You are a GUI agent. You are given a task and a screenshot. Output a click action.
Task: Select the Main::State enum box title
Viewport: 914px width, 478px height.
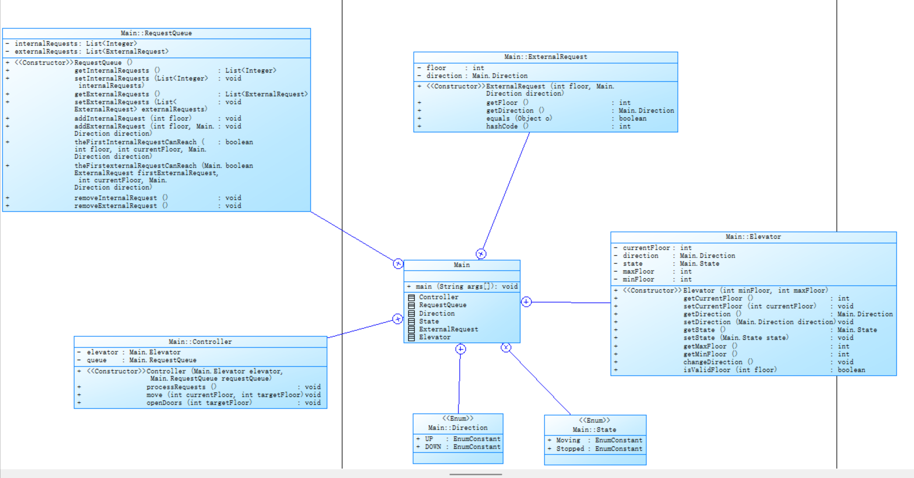[x=594, y=429]
